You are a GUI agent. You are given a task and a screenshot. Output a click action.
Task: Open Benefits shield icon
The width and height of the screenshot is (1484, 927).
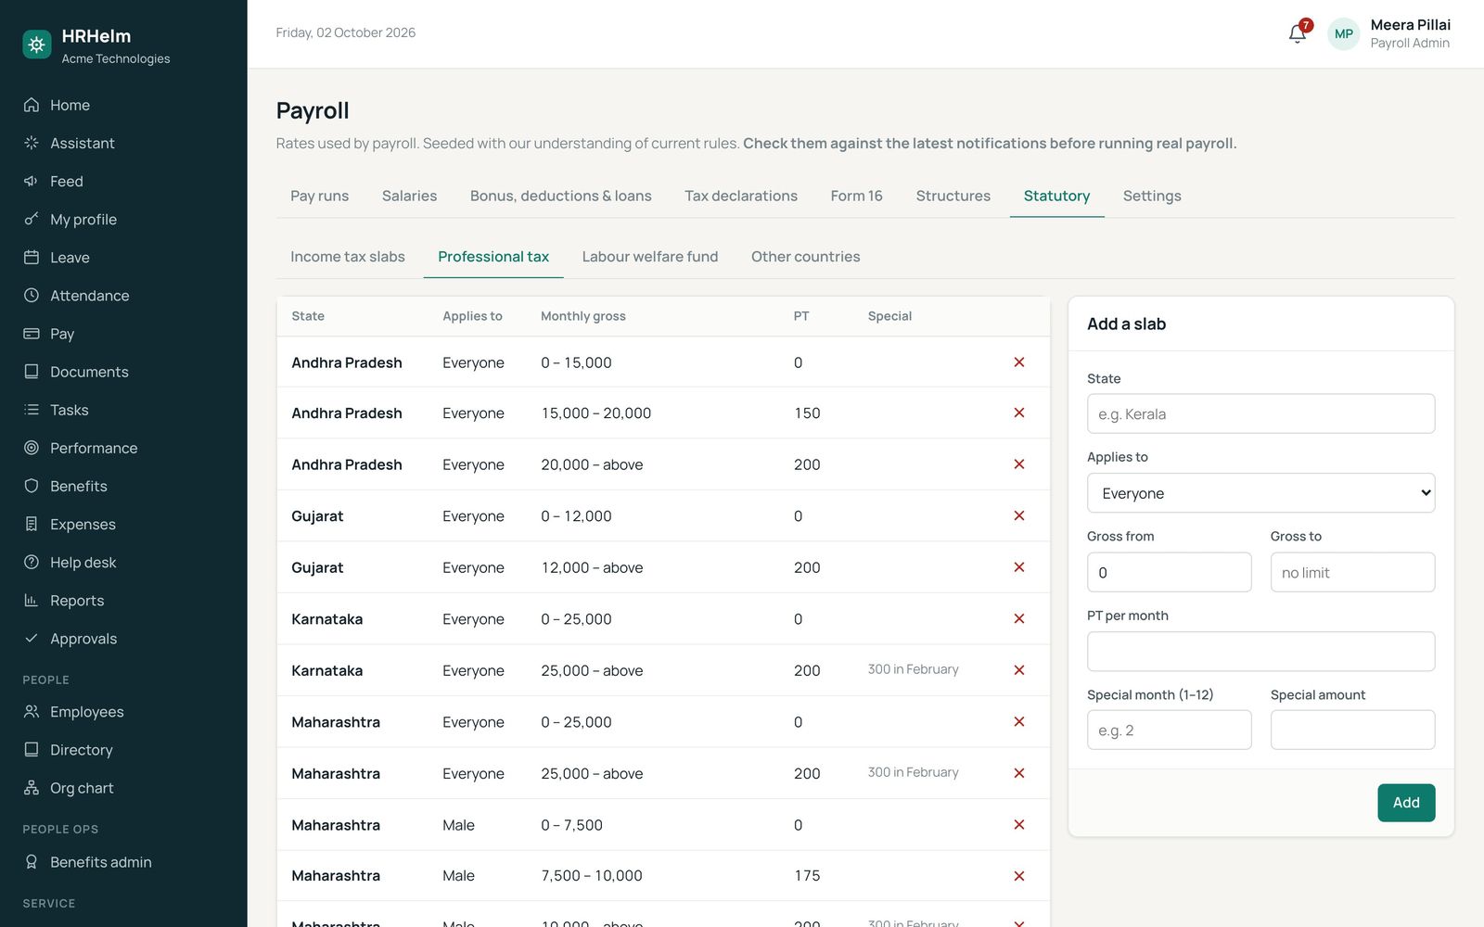(32, 486)
